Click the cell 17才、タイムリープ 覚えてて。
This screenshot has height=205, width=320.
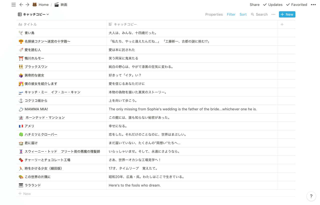coord(192,168)
